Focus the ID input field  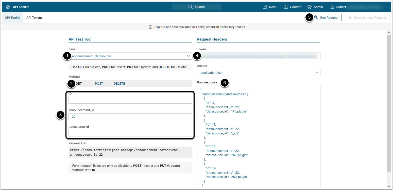[x=130, y=100]
